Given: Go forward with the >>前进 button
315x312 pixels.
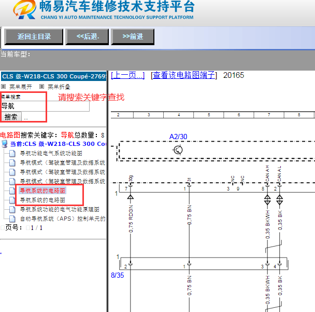Looking at the screenshot, I should [x=133, y=37].
